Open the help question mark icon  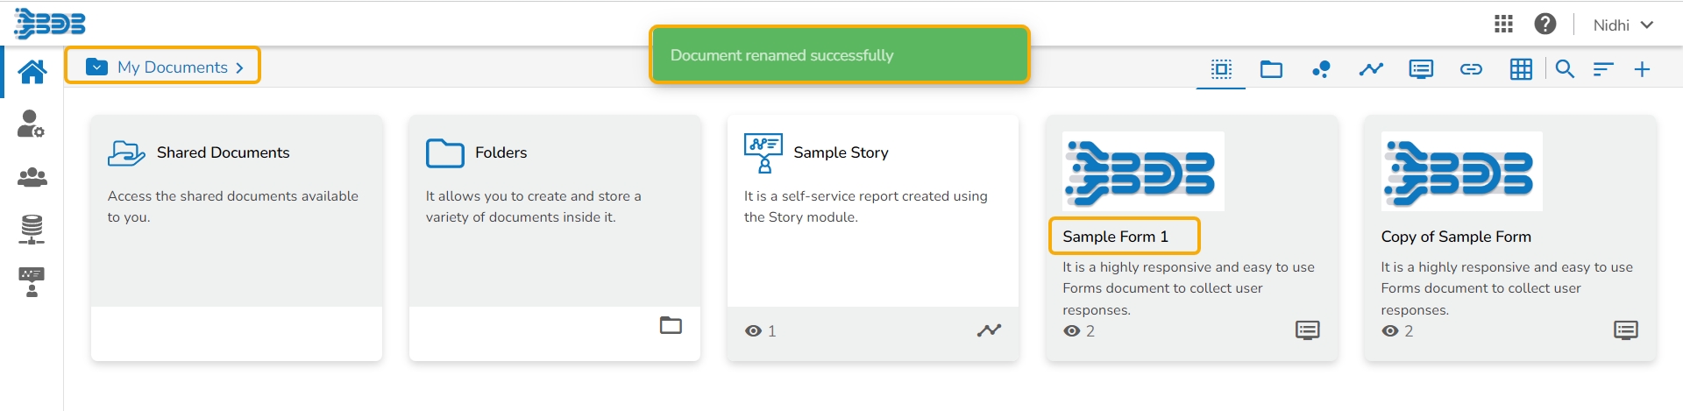1545,25
